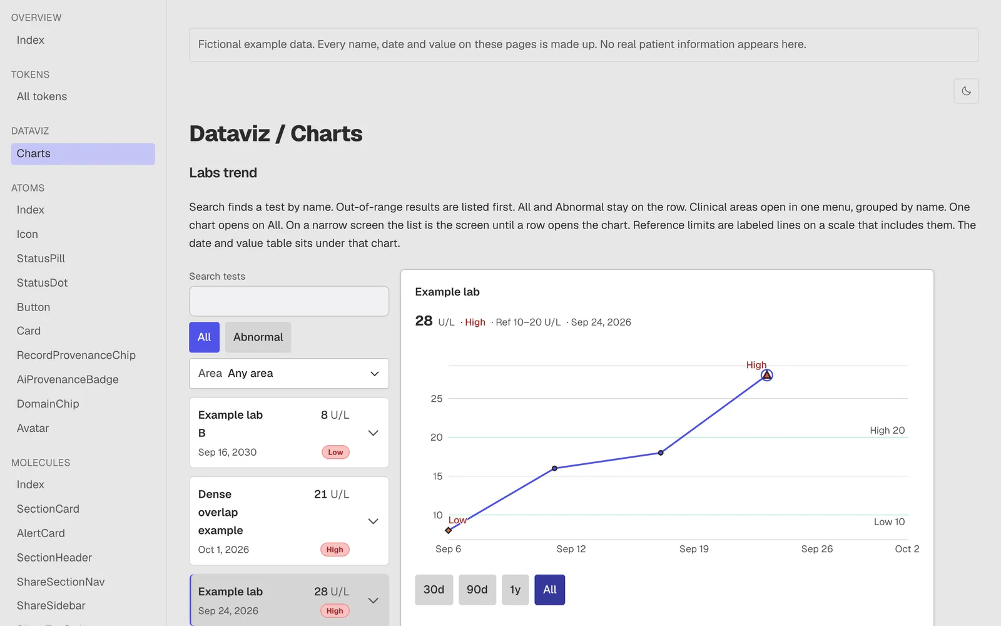This screenshot has width=1001, height=626.
Task: Select the Example lab Sep 24, 2026 row
Action: pyautogui.click(x=289, y=601)
